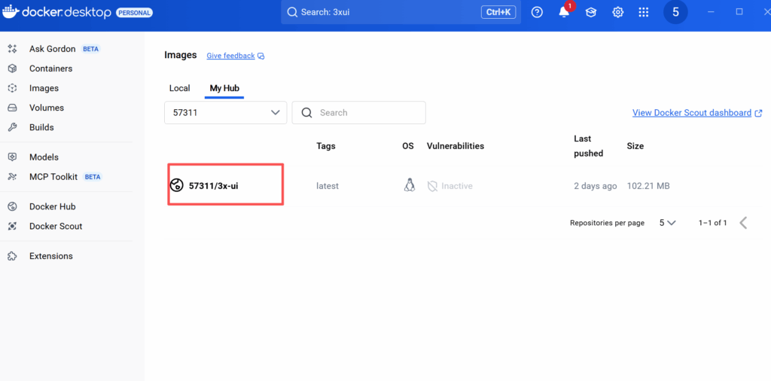Select the My Hub tab
This screenshot has width=771, height=381.
point(224,88)
